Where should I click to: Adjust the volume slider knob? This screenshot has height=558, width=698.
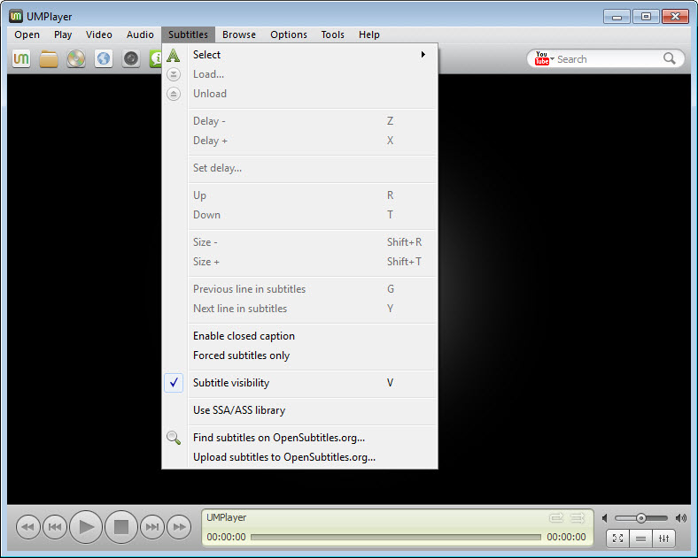640,518
